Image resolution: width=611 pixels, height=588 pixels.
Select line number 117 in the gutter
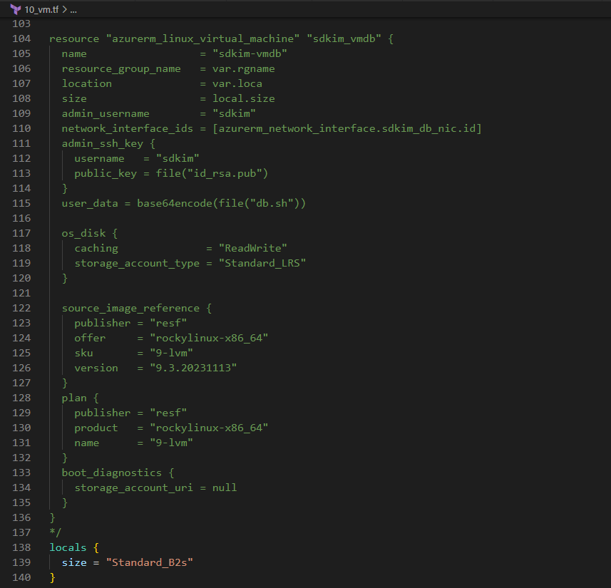(x=21, y=233)
